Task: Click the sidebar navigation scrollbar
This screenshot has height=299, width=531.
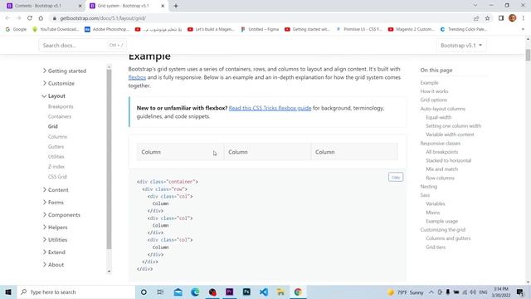Action: pyautogui.click(x=109, y=159)
